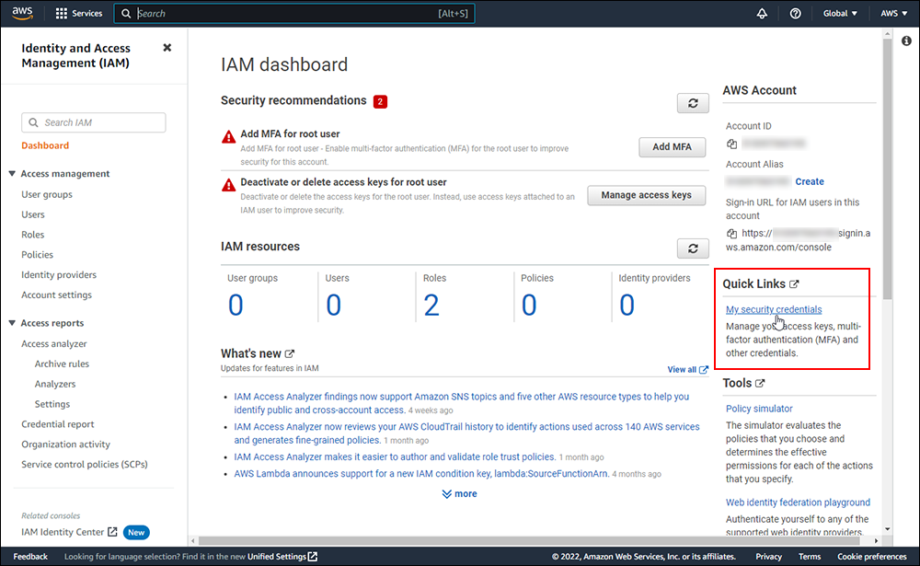Open User groups in sidebar
The image size is (920, 566).
47,194
